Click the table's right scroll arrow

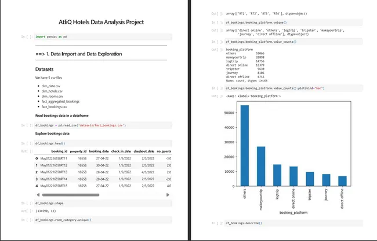168,195
